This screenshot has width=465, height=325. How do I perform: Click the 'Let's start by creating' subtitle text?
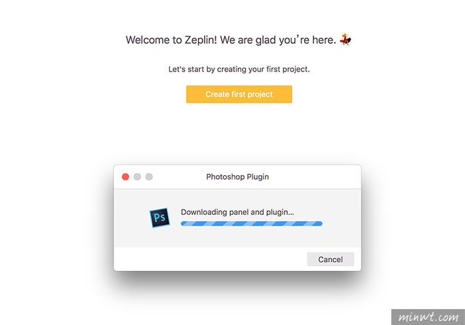pyautogui.click(x=239, y=69)
